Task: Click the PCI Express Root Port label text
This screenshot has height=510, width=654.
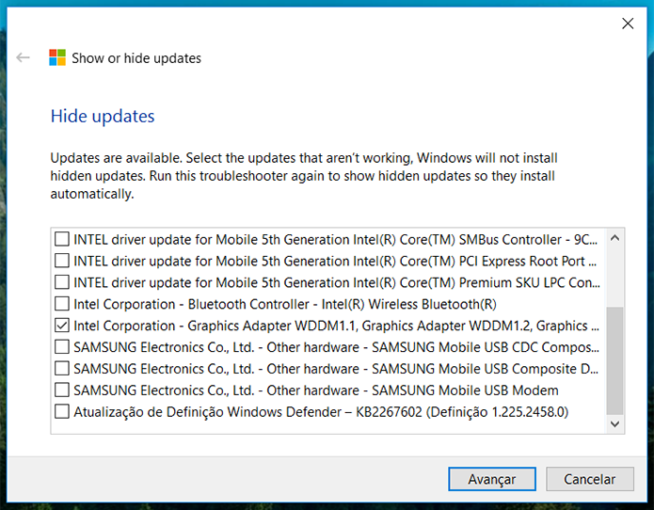Action: coord(335,262)
